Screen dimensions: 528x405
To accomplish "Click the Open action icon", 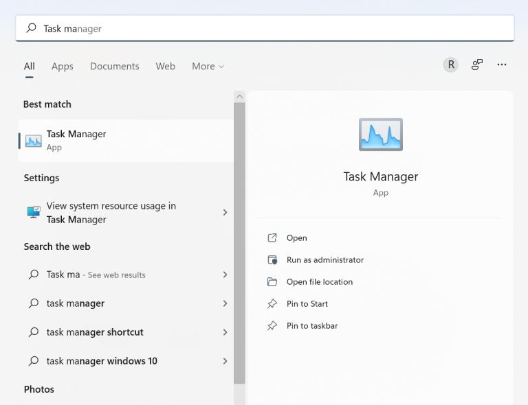I will tap(272, 238).
